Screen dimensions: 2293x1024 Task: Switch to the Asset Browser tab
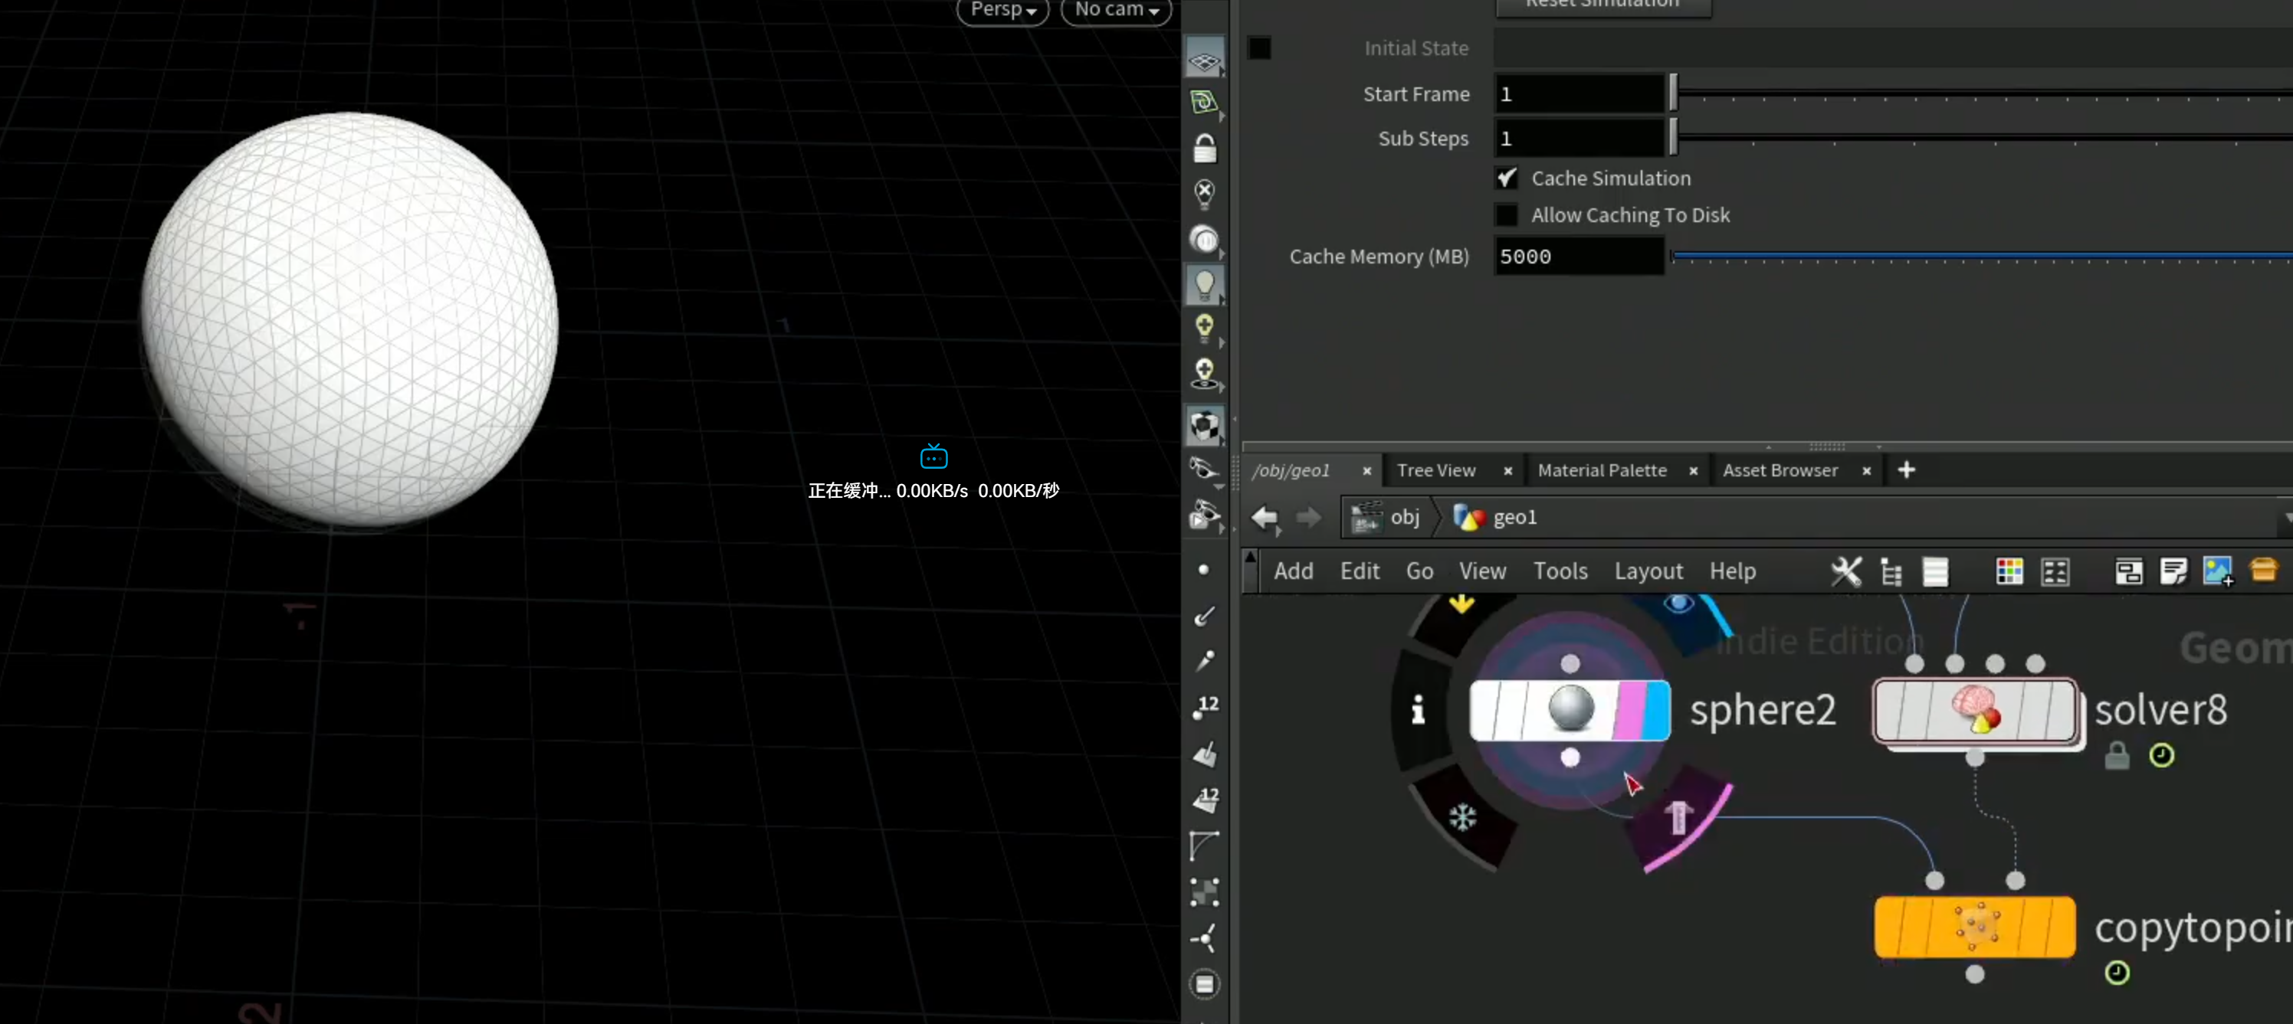1780,470
